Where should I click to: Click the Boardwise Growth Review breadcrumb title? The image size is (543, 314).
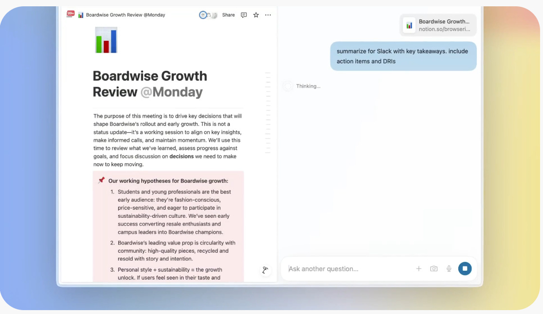coord(126,15)
